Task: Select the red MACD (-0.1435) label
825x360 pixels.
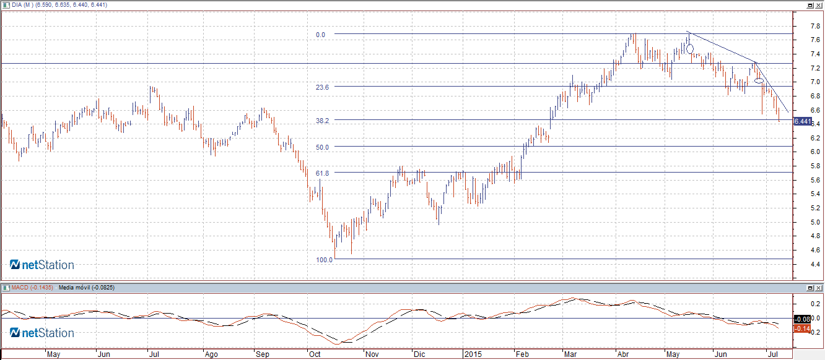Action: [x=32, y=288]
